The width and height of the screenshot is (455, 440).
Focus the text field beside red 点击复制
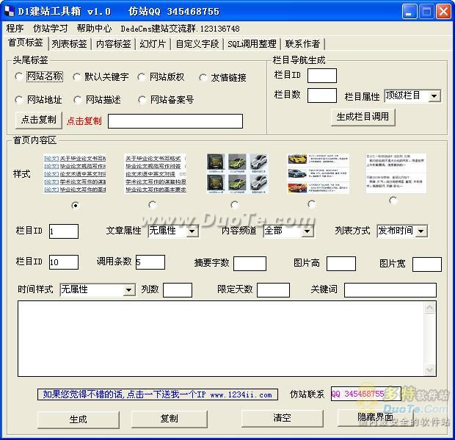[x=175, y=120]
